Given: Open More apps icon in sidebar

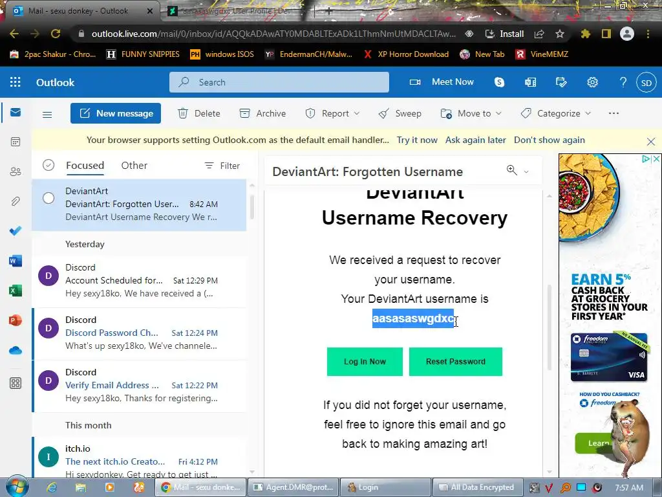Looking at the screenshot, I should 16,383.
